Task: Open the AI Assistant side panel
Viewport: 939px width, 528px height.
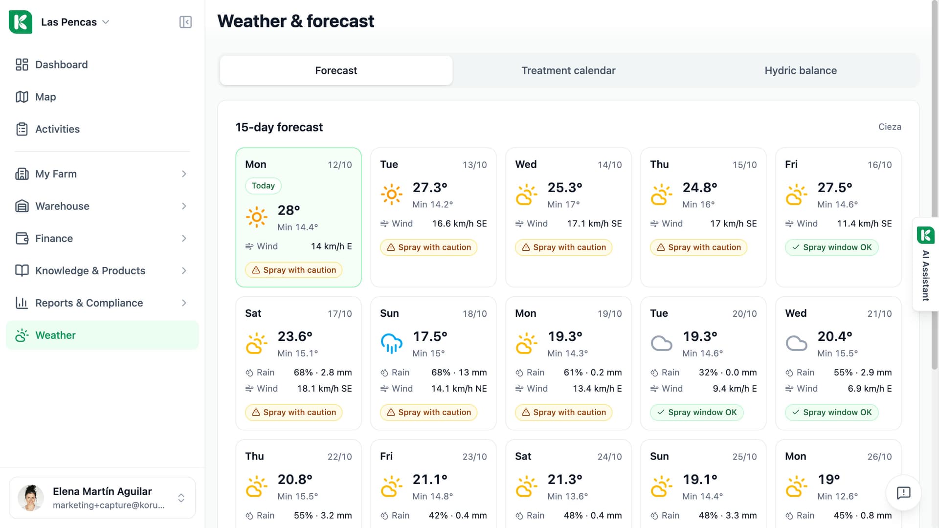Action: (x=925, y=264)
